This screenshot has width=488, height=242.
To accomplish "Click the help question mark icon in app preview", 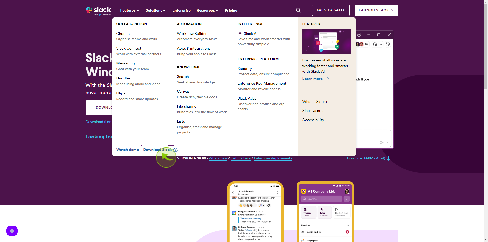I will [x=359, y=35].
